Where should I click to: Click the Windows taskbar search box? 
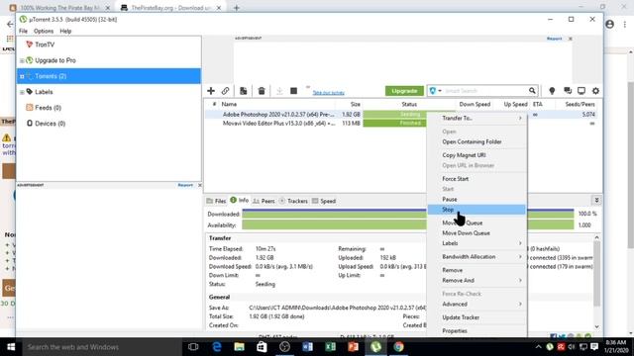[x=102, y=347]
